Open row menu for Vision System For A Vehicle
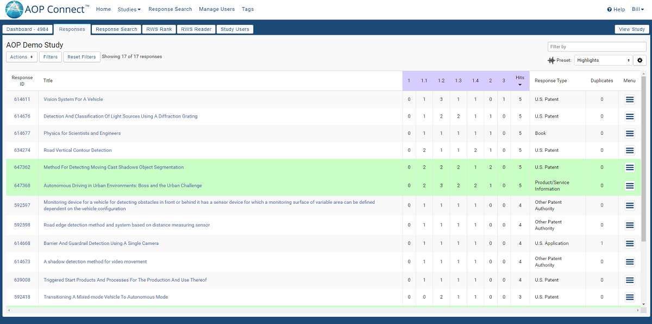Image resolution: width=652 pixels, height=324 pixels. point(629,100)
